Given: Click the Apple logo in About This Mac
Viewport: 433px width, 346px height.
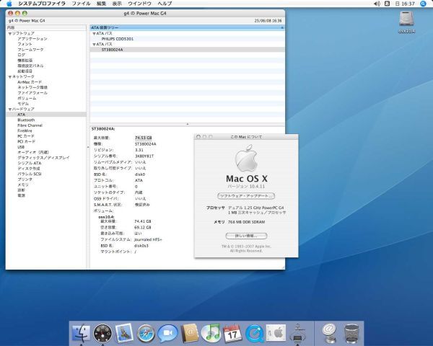Looking at the screenshot, I should click(246, 158).
